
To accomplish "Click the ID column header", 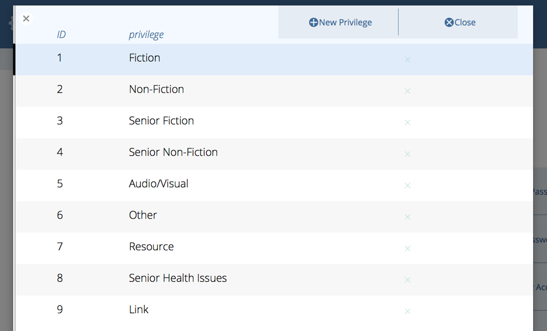I will tap(61, 34).
